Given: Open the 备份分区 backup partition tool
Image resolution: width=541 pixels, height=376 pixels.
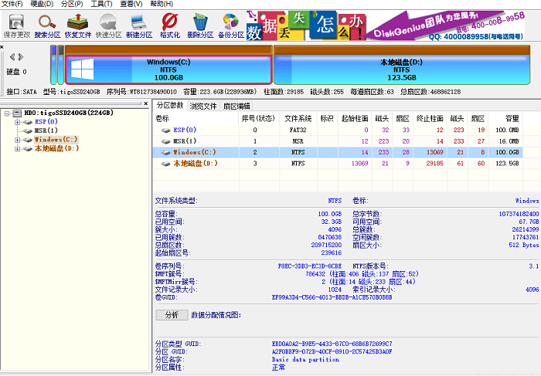Looking at the screenshot, I should [230, 25].
